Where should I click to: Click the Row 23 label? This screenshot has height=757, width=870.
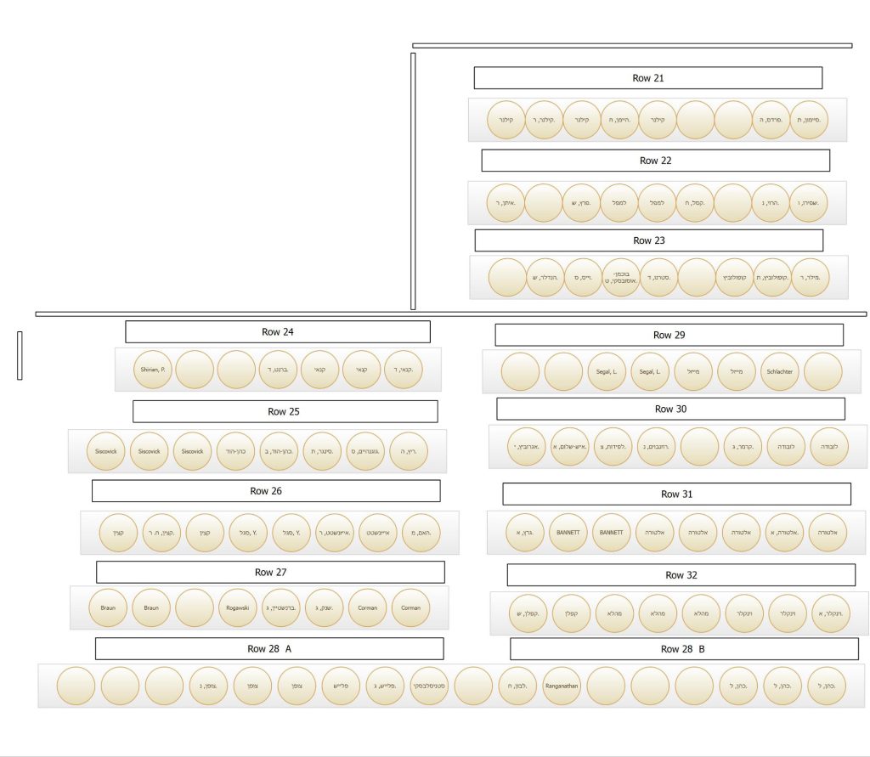648,240
